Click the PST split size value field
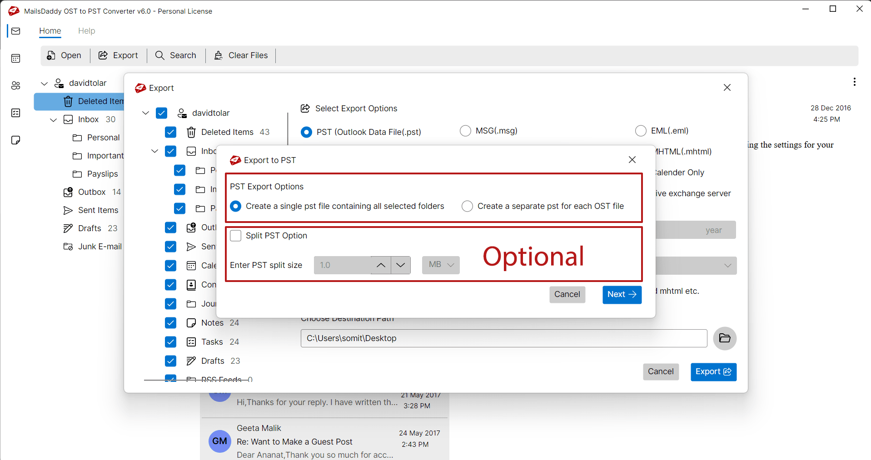 [x=343, y=265]
